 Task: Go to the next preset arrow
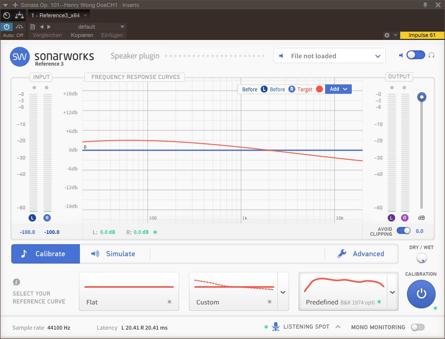pyautogui.click(x=49, y=27)
